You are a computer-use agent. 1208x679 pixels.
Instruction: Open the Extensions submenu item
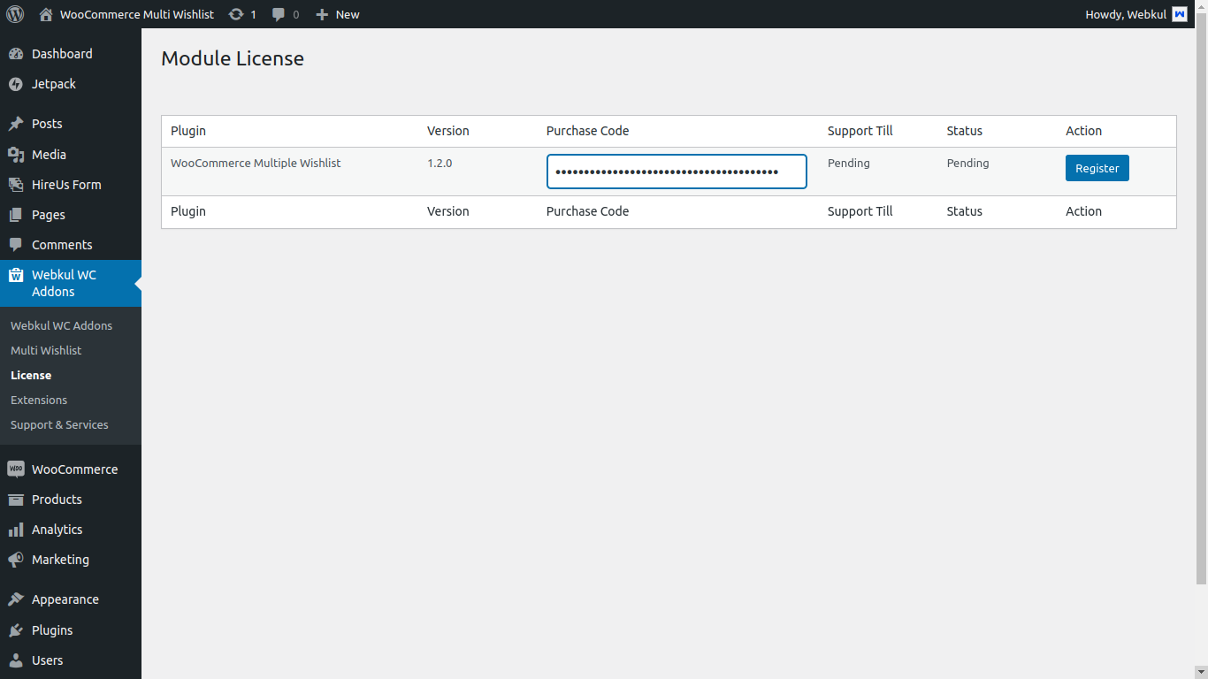point(38,400)
